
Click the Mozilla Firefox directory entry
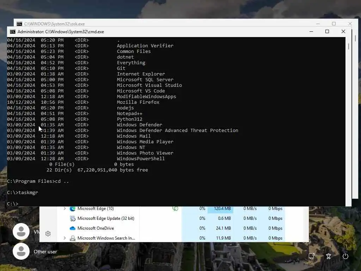click(x=138, y=102)
